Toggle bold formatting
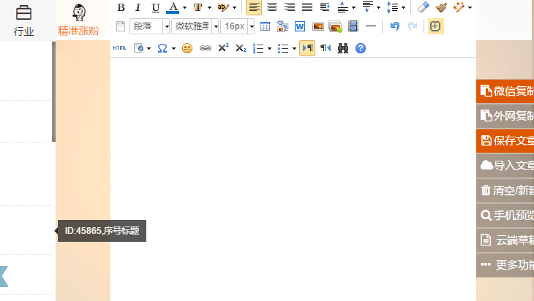 tap(121, 7)
